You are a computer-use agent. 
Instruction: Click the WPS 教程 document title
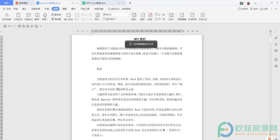[140, 39]
